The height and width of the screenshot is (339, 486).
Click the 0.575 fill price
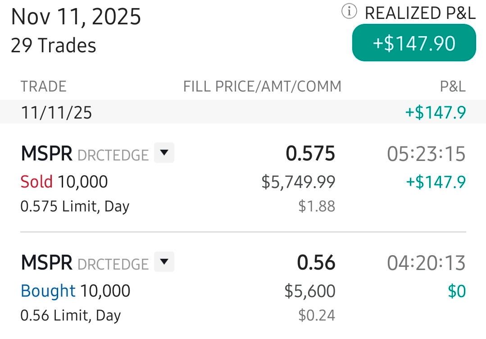[x=310, y=154]
